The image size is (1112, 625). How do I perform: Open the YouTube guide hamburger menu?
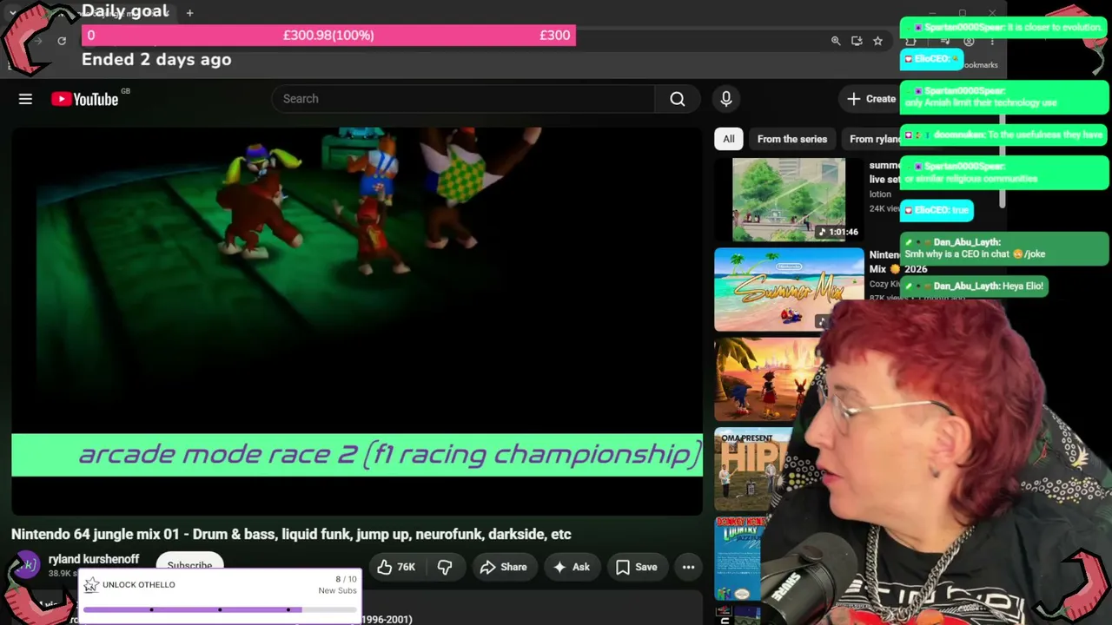point(25,99)
